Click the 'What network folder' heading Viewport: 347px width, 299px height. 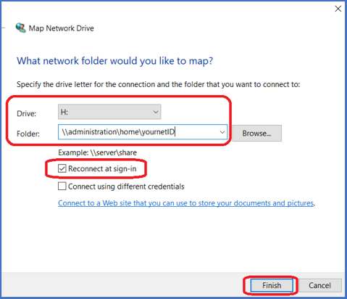point(114,61)
